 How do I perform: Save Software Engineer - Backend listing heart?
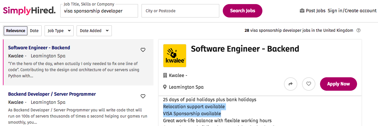[143, 50]
